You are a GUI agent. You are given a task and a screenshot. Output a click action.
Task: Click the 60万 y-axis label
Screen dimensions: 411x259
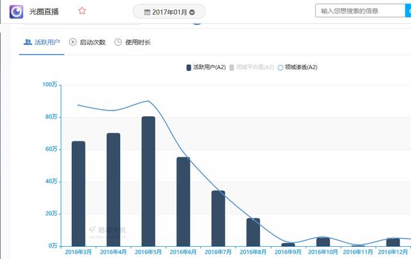(51, 149)
